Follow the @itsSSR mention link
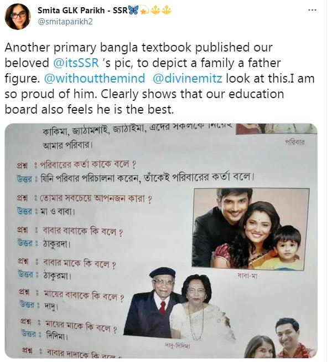Screen dimensions: 332x362 click(76, 63)
